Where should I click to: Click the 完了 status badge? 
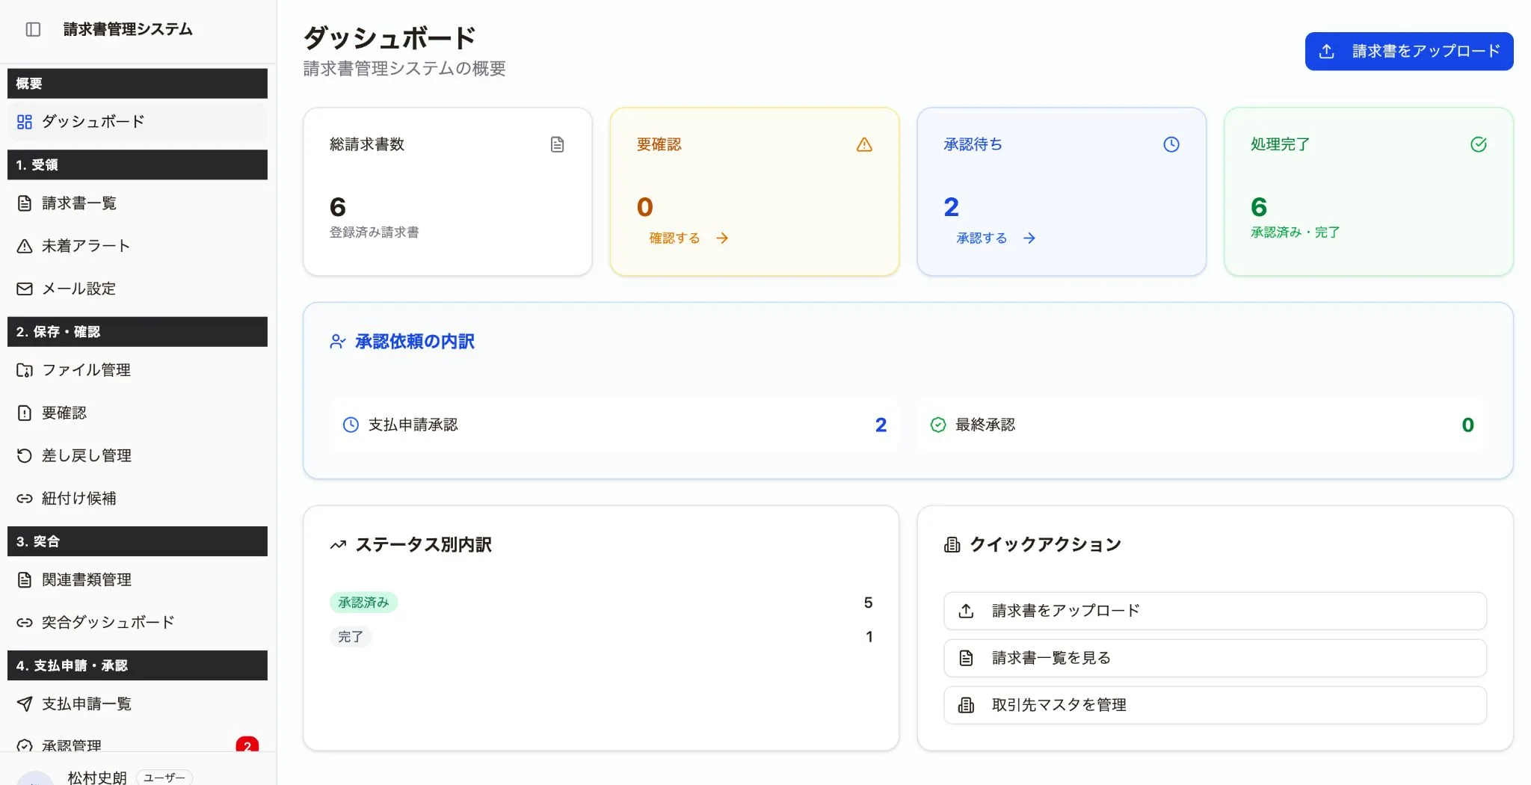coord(351,637)
